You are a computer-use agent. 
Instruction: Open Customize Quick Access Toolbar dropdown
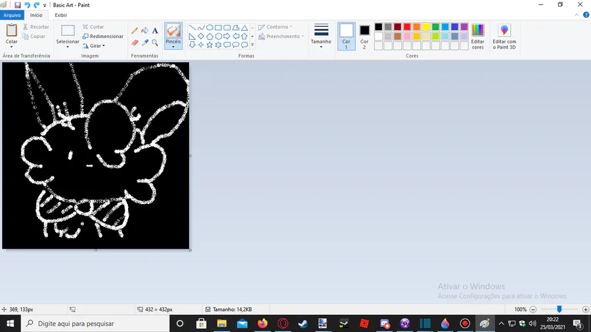coord(45,5)
